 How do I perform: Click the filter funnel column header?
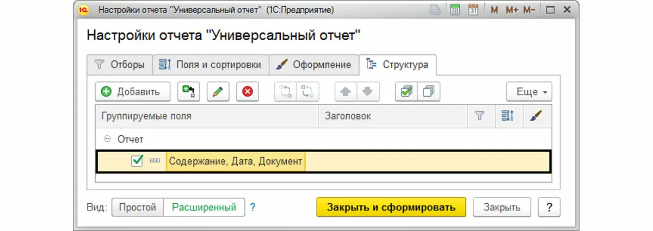480,116
